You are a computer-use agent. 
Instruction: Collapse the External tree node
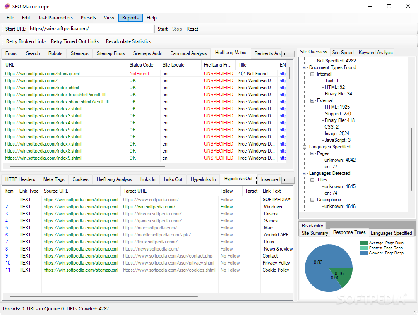point(312,100)
